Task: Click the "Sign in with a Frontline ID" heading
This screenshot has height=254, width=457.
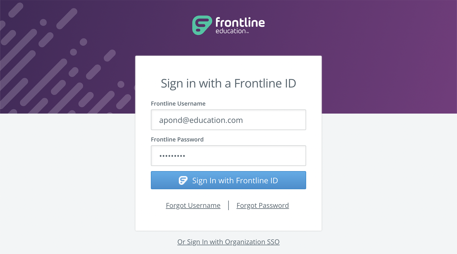Action: pyautogui.click(x=228, y=84)
